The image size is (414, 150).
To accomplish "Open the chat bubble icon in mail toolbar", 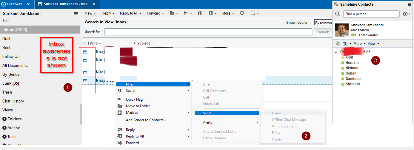I will point(253,13).
